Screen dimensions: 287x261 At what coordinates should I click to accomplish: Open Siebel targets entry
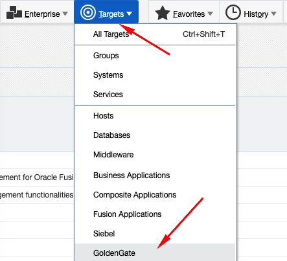pyautogui.click(x=155, y=234)
